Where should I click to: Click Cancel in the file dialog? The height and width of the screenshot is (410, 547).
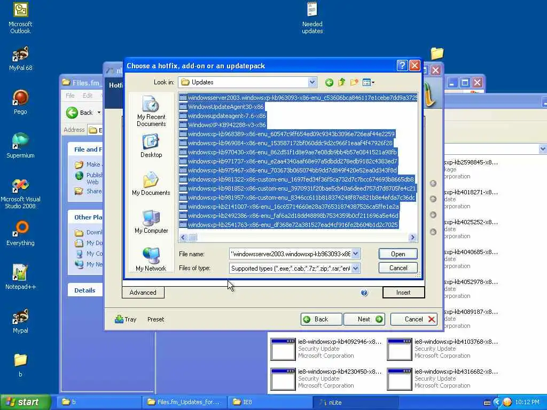tap(398, 268)
